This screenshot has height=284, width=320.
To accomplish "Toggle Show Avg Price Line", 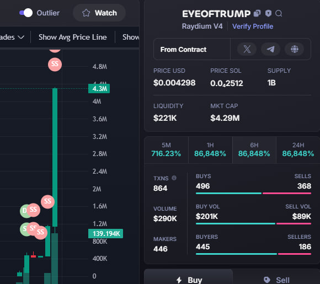I will (x=73, y=37).
